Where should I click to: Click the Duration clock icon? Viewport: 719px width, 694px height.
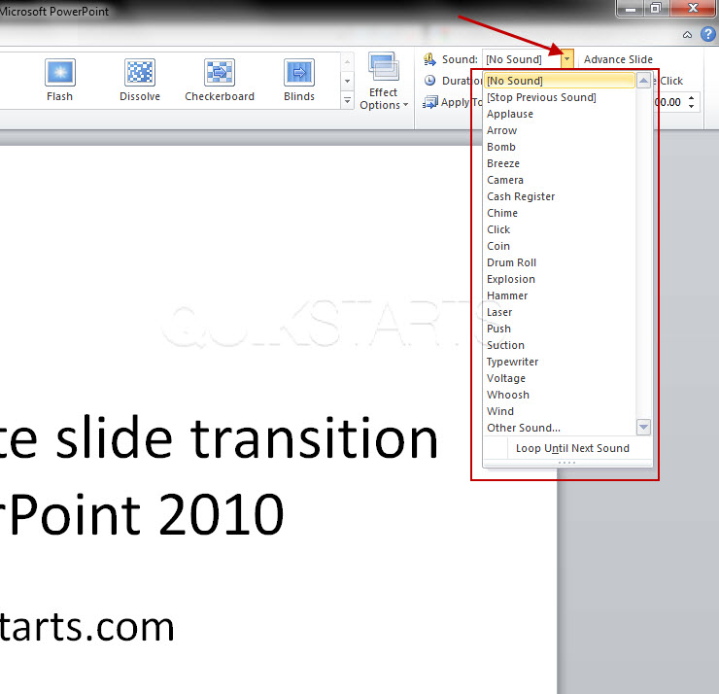(x=429, y=81)
